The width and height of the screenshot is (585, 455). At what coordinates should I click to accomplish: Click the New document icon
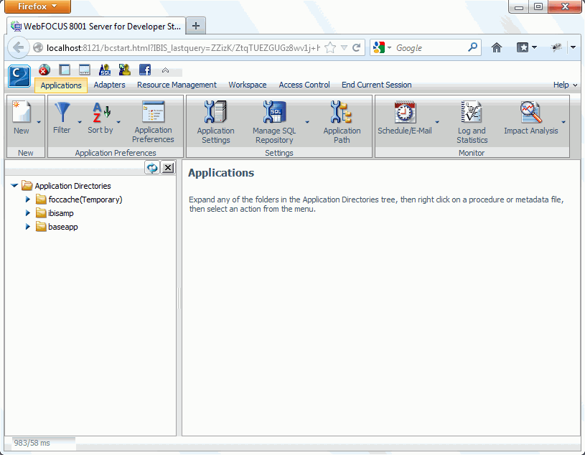(x=22, y=111)
